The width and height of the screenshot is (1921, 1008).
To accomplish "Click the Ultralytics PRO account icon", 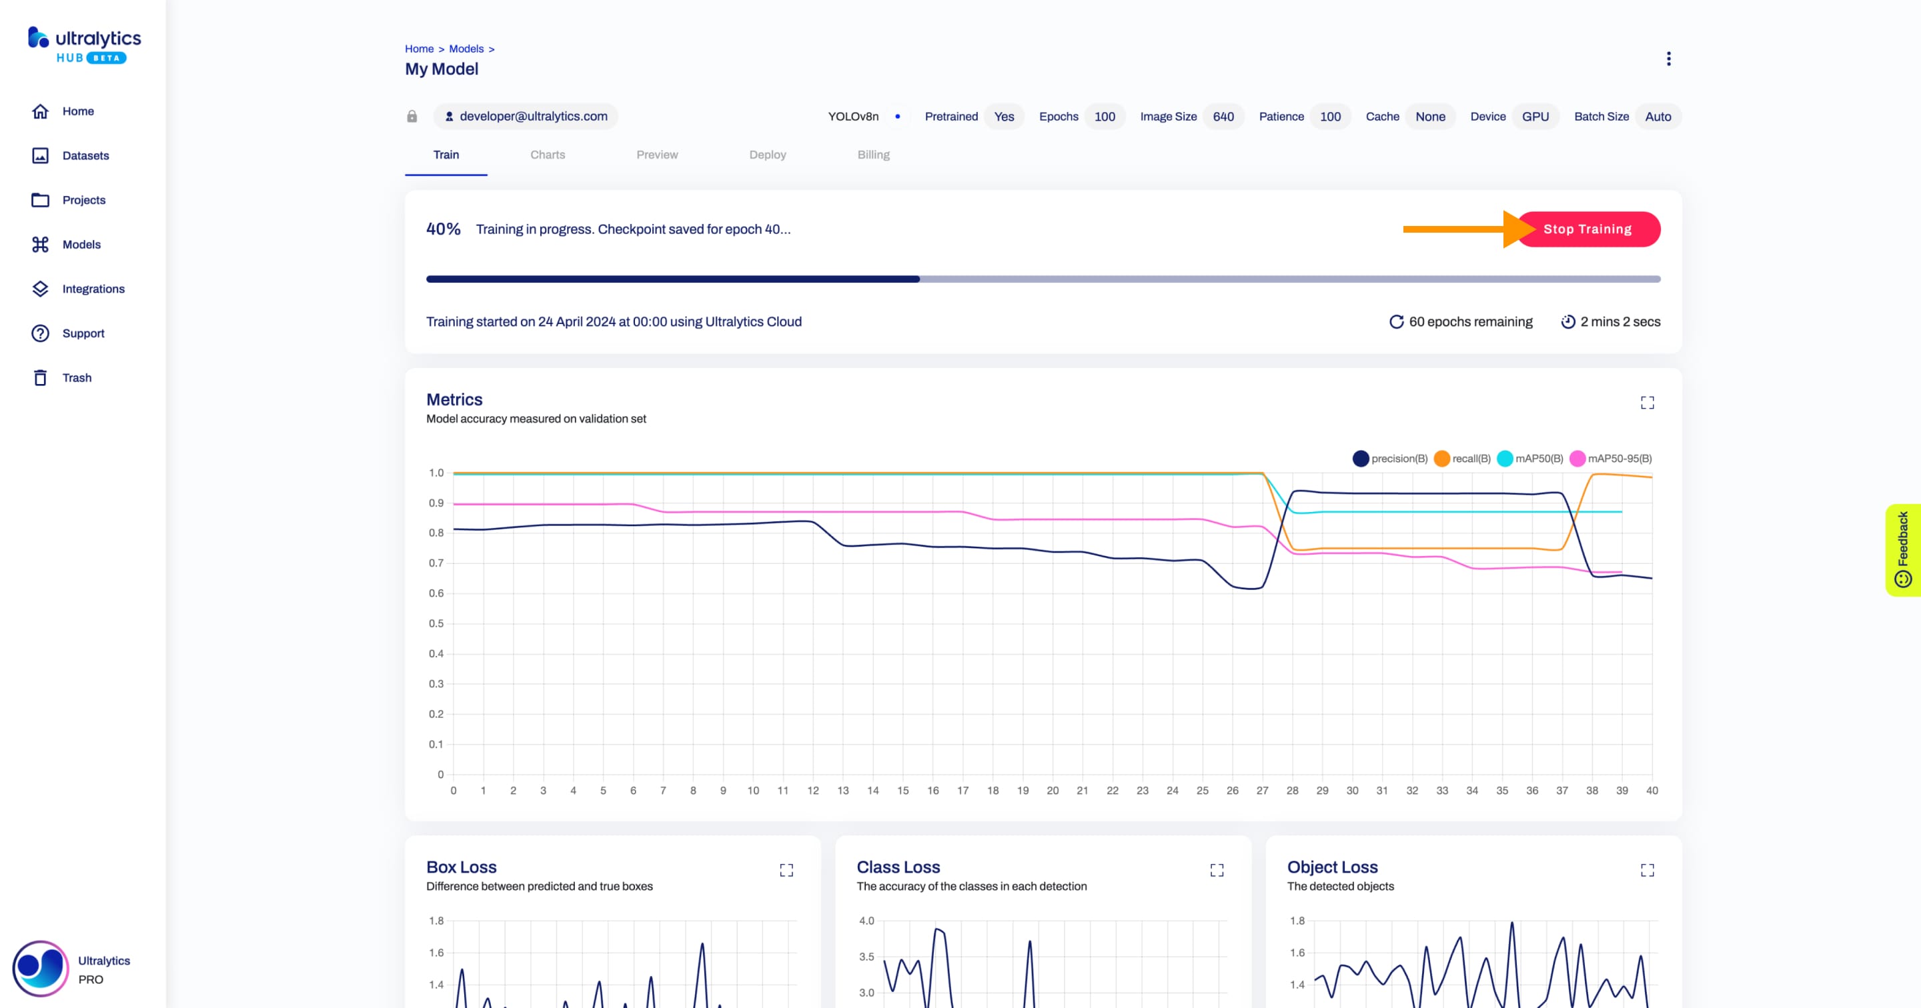I will (x=39, y=969).
